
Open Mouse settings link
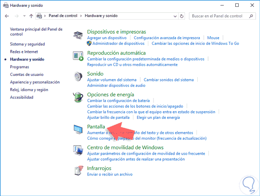point(213,38)
